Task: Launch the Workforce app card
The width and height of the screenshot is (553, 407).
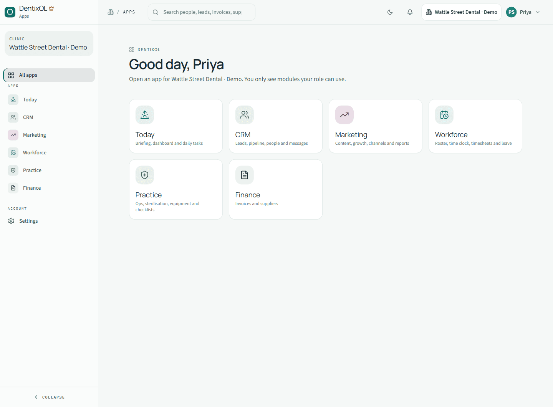Action: click(475, 126)
